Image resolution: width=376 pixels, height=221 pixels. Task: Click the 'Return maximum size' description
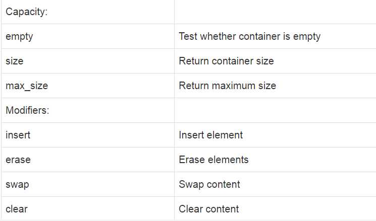point(228,86)
